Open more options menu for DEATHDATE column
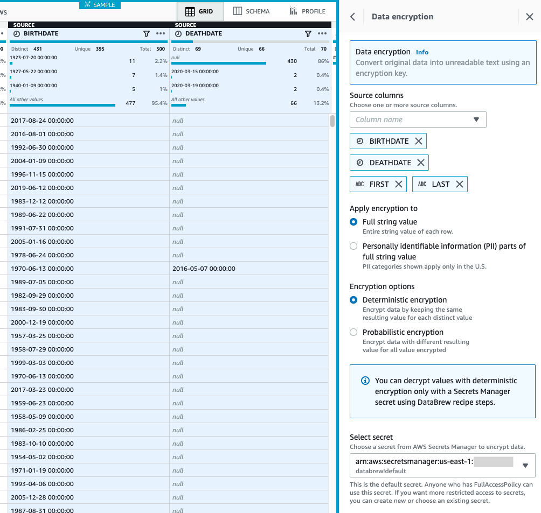The width and height of the screenshot is (541, 513). [x=322, y=33]
